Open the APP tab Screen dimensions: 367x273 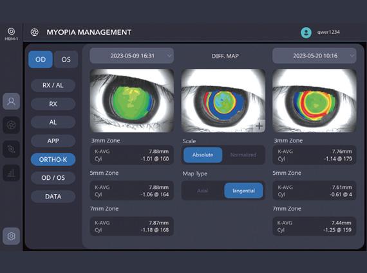pyautogui.click(x=53, y=141)
